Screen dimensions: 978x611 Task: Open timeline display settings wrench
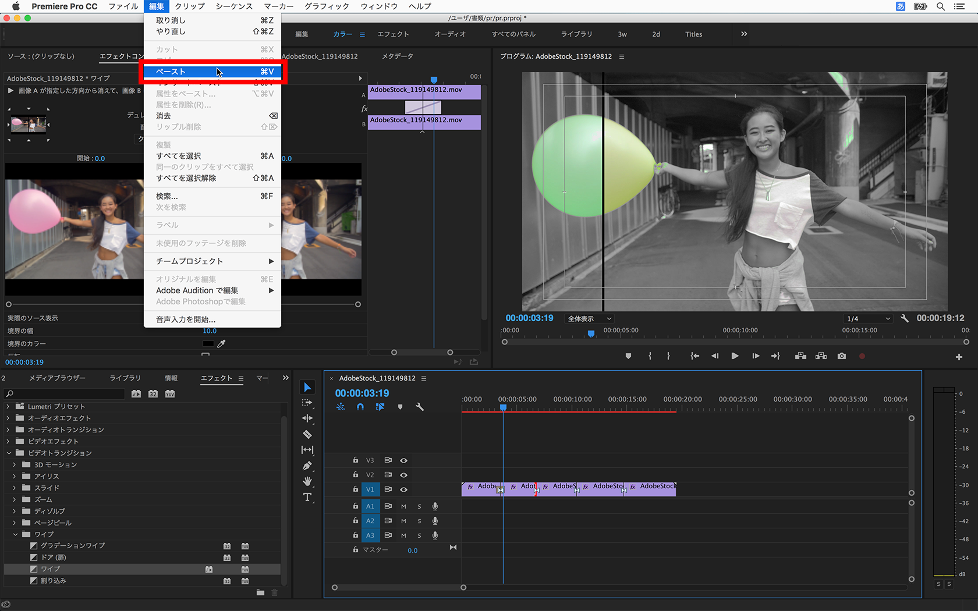click(x=419, y=407)
